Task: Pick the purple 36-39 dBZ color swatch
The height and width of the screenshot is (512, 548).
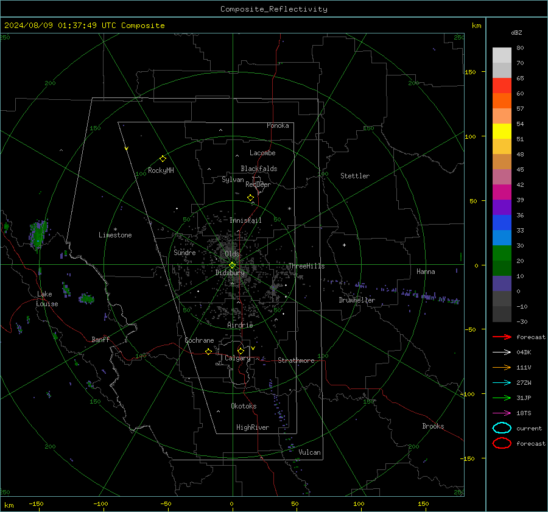Action: (x=502, y=207)
